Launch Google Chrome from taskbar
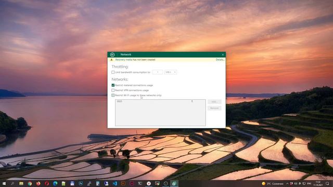The height and width of the screenshot is (187, 333). click(30, 183)
